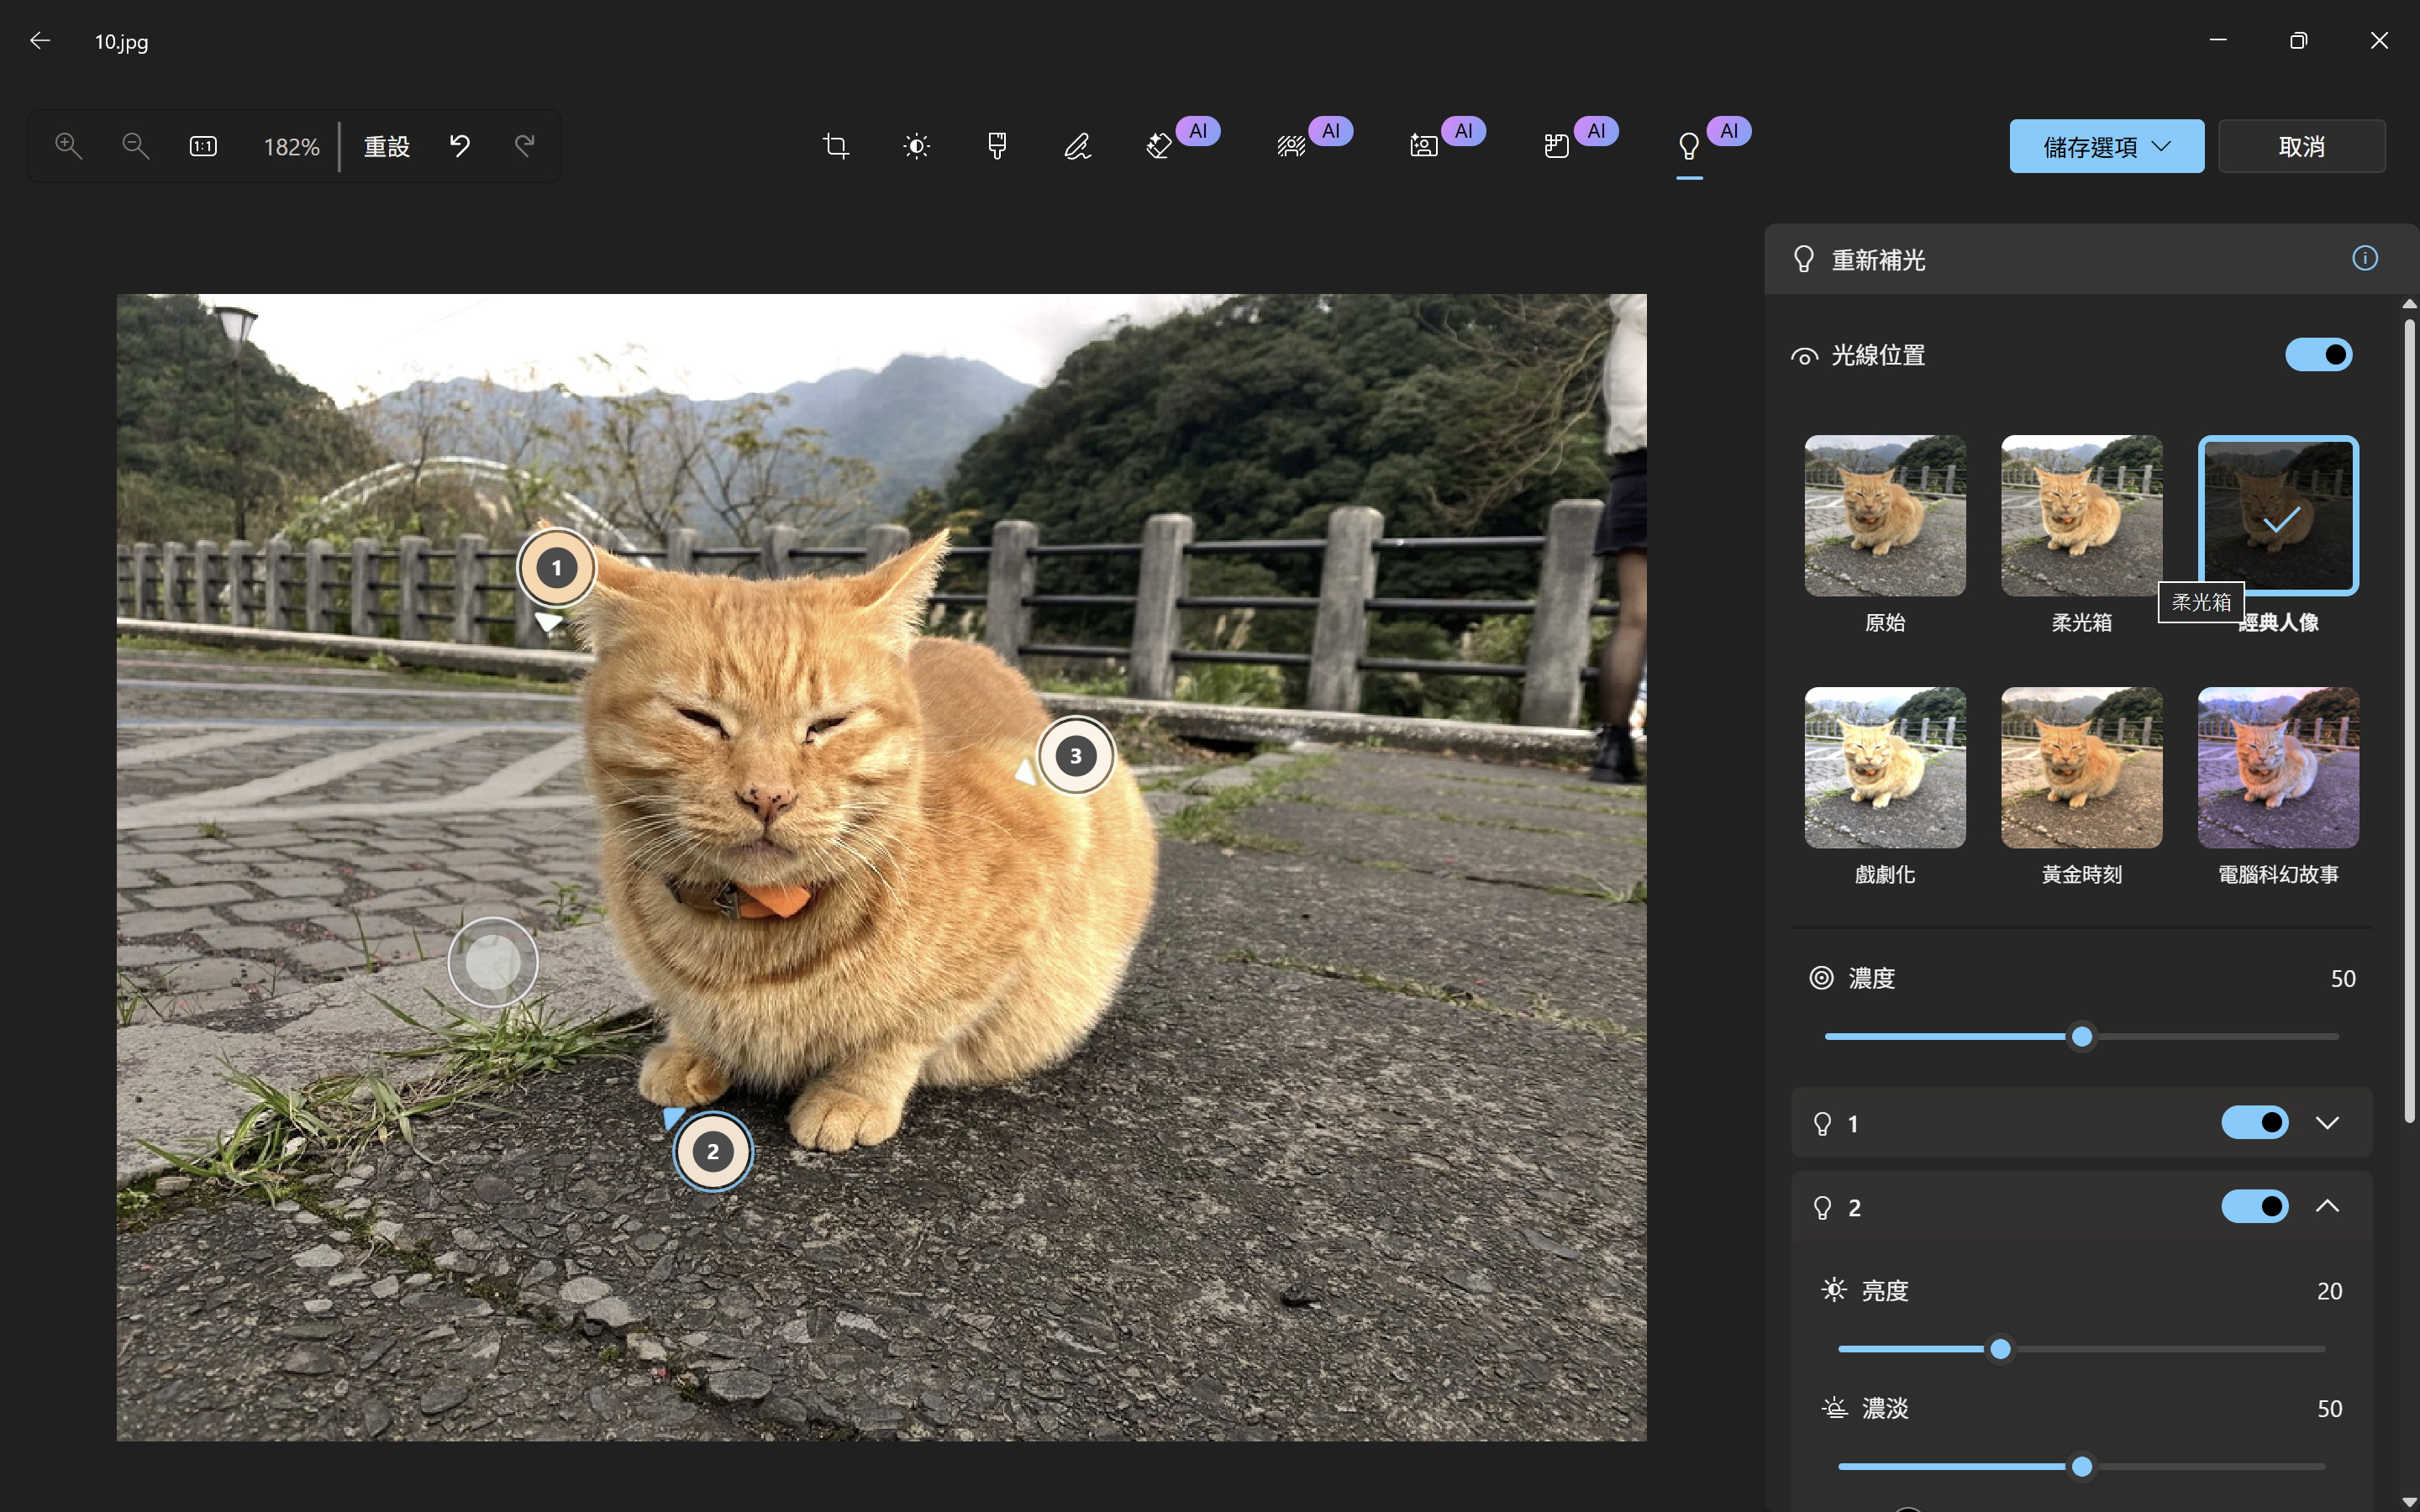
Task: Open the 儲存選項 dropdown
Action: tap(2106, 147)
